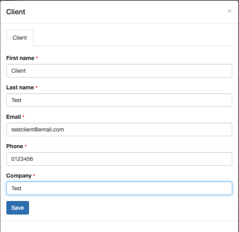
Task: Select the Client tab
Action: [20, 38]
